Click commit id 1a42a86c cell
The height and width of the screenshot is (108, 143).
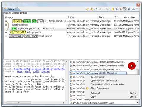click(118, 21)
